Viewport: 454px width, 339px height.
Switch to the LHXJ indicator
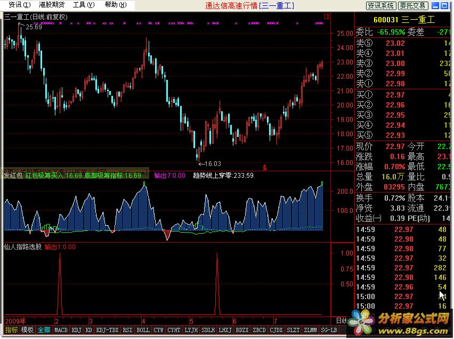225,330
